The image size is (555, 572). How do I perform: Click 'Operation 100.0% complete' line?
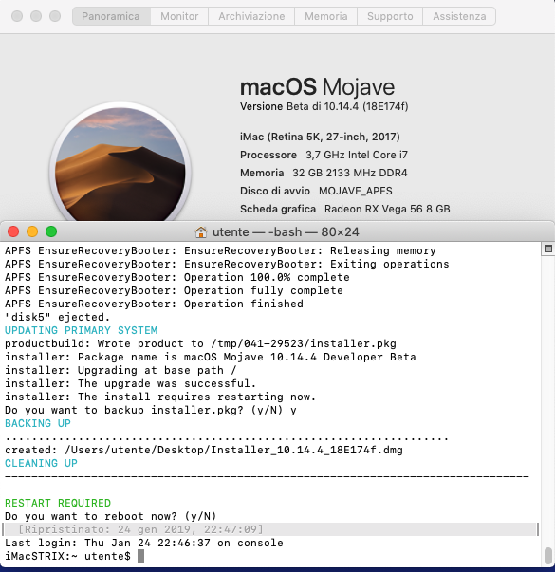pyautogui.click(x=177, y=278)
